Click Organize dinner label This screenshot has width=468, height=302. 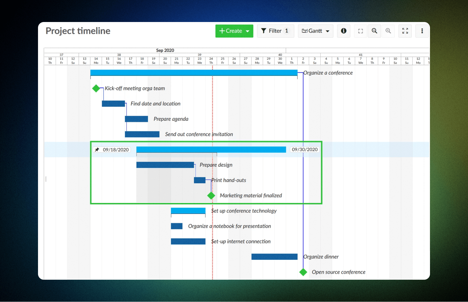(321, 257)
